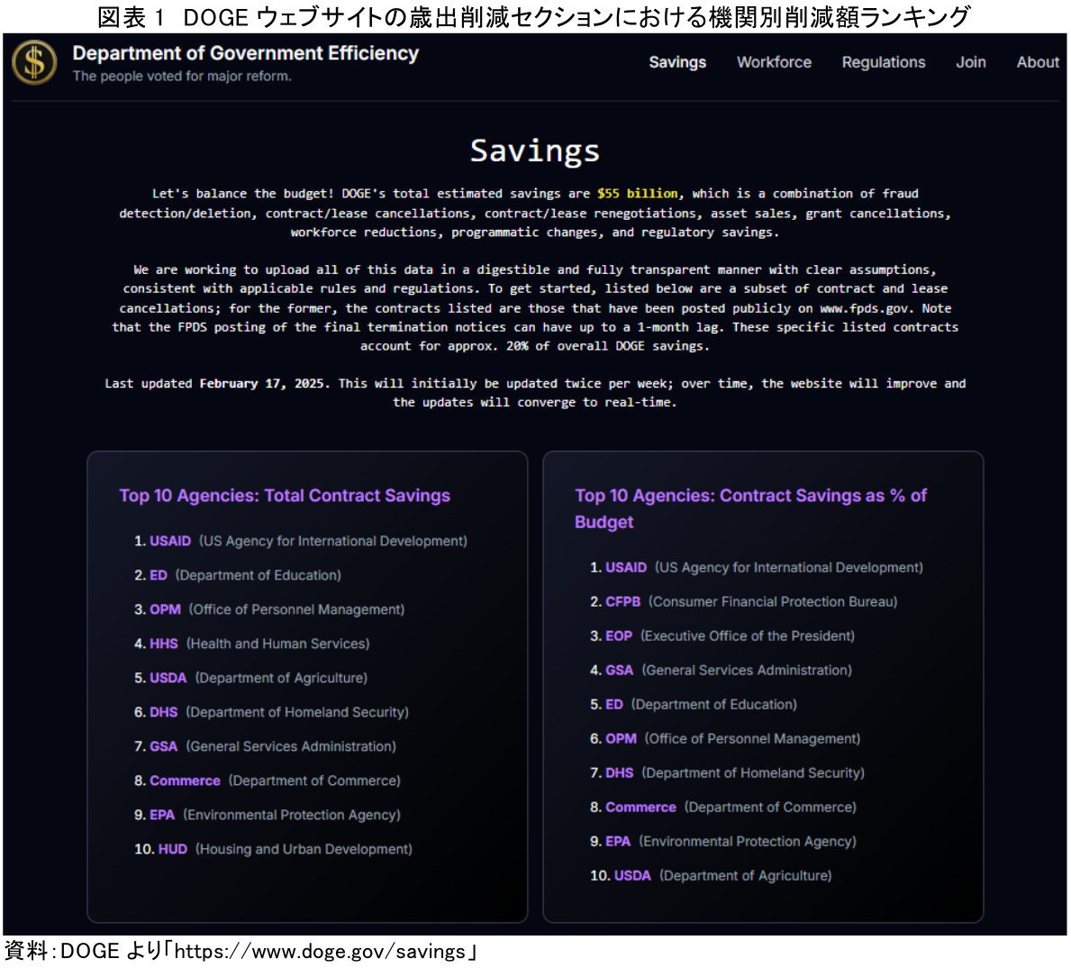
Task: Select USAID in Total Contract Savings list
Action: point(169,541)
